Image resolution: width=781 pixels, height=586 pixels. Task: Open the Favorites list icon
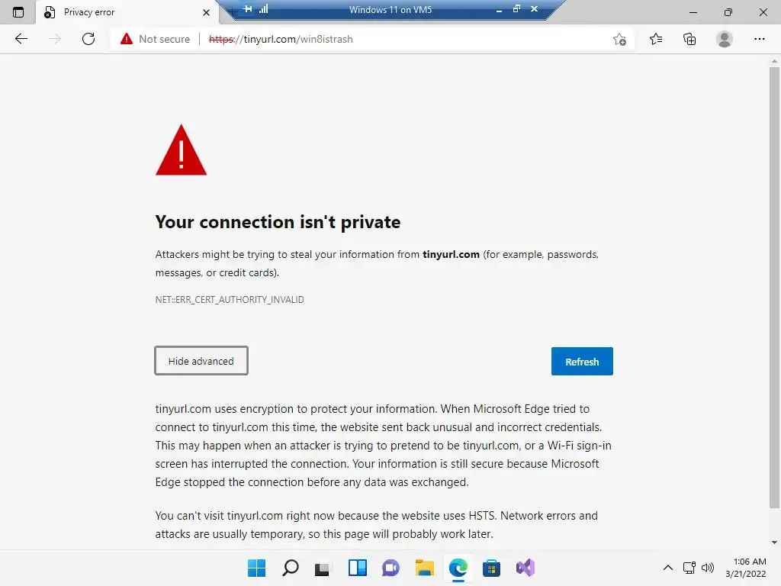coord(656,39)
